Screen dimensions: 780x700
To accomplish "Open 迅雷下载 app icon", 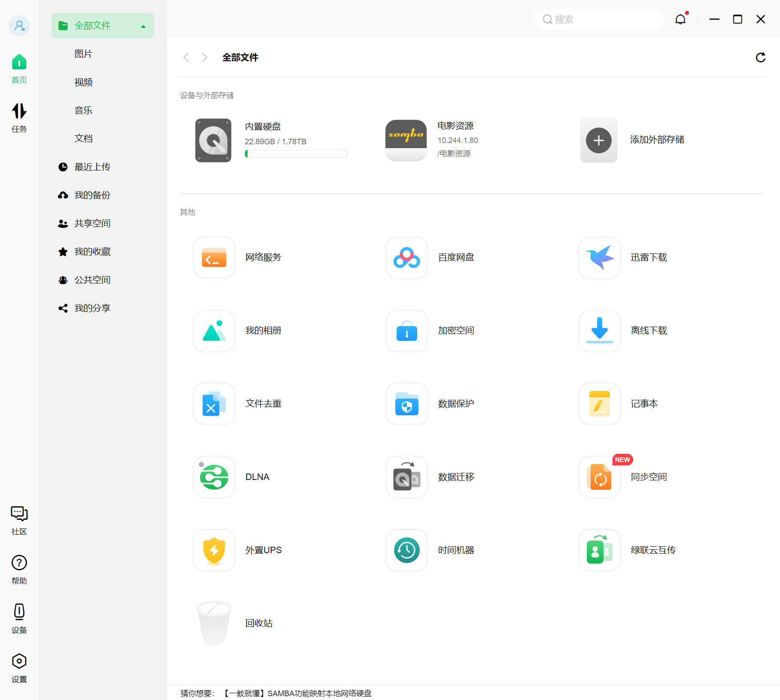I will coord(600,257).
